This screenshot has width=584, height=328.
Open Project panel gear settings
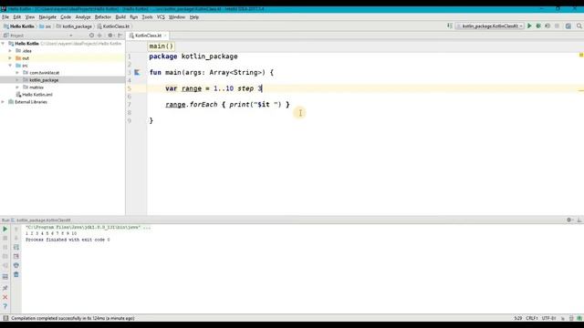tap(110, 36)
